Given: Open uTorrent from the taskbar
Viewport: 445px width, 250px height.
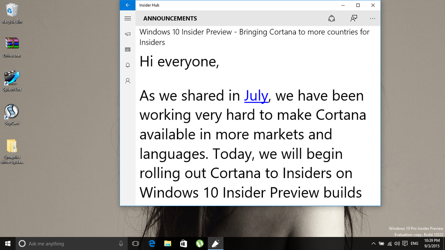Looking at the screenshot, I should click(200, 243).
